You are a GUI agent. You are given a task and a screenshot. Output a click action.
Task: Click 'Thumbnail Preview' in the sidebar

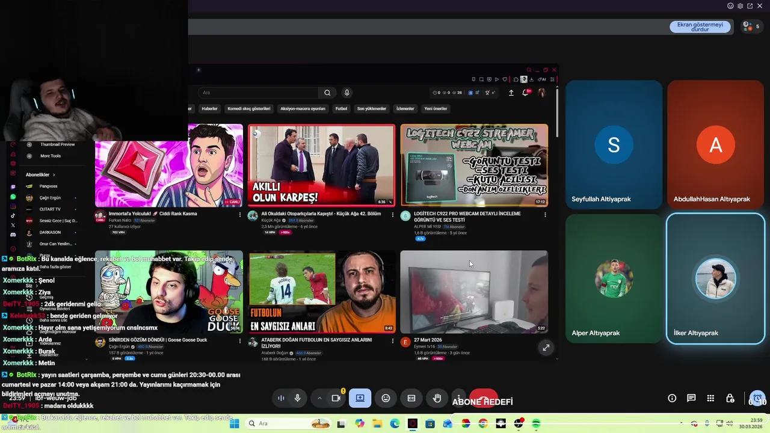[57, 144]
